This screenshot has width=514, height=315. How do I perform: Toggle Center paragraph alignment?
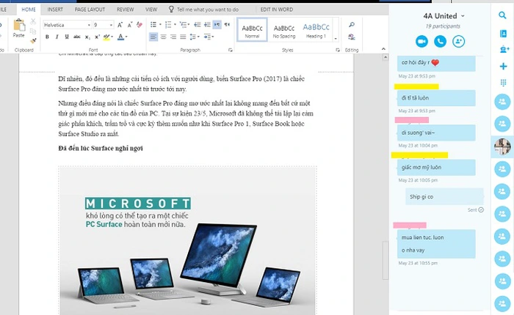click(x=163, y=37)
